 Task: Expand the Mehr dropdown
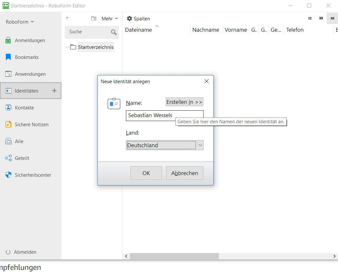[110, 19]
